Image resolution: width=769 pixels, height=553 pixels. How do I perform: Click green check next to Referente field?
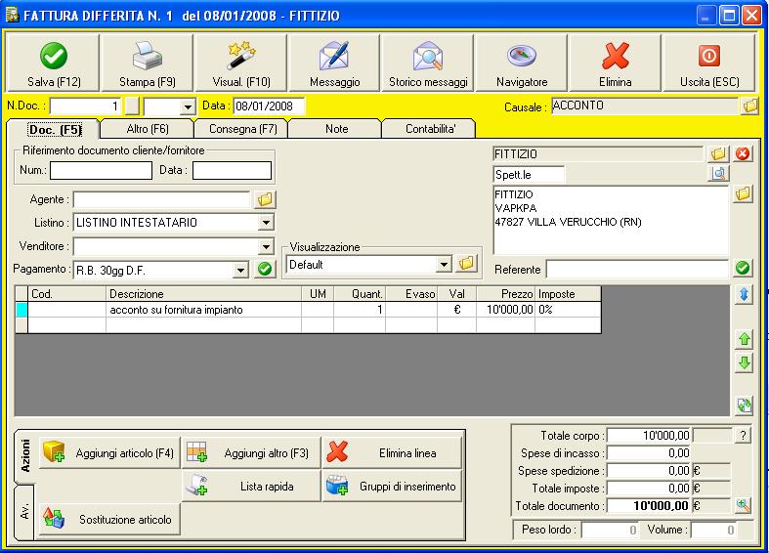tap(743, 268)
